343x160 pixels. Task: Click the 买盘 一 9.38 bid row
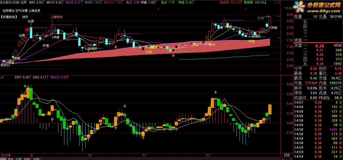point(318,46)
